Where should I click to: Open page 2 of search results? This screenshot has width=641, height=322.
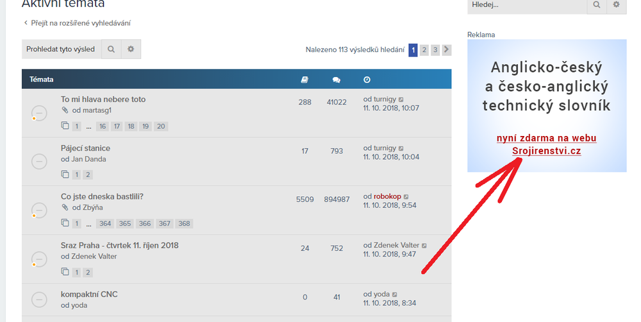click(424, 50)
